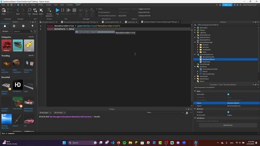Image resolution: width=260 pixels, height=146 pixels.
Task: Open the PLUGINS ribbon tab
Action: coord(69,5)
